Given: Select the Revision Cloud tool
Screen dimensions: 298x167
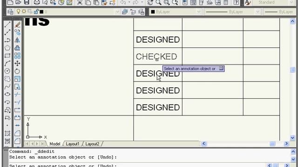Looking at the screenshot, I should [7, 79].
